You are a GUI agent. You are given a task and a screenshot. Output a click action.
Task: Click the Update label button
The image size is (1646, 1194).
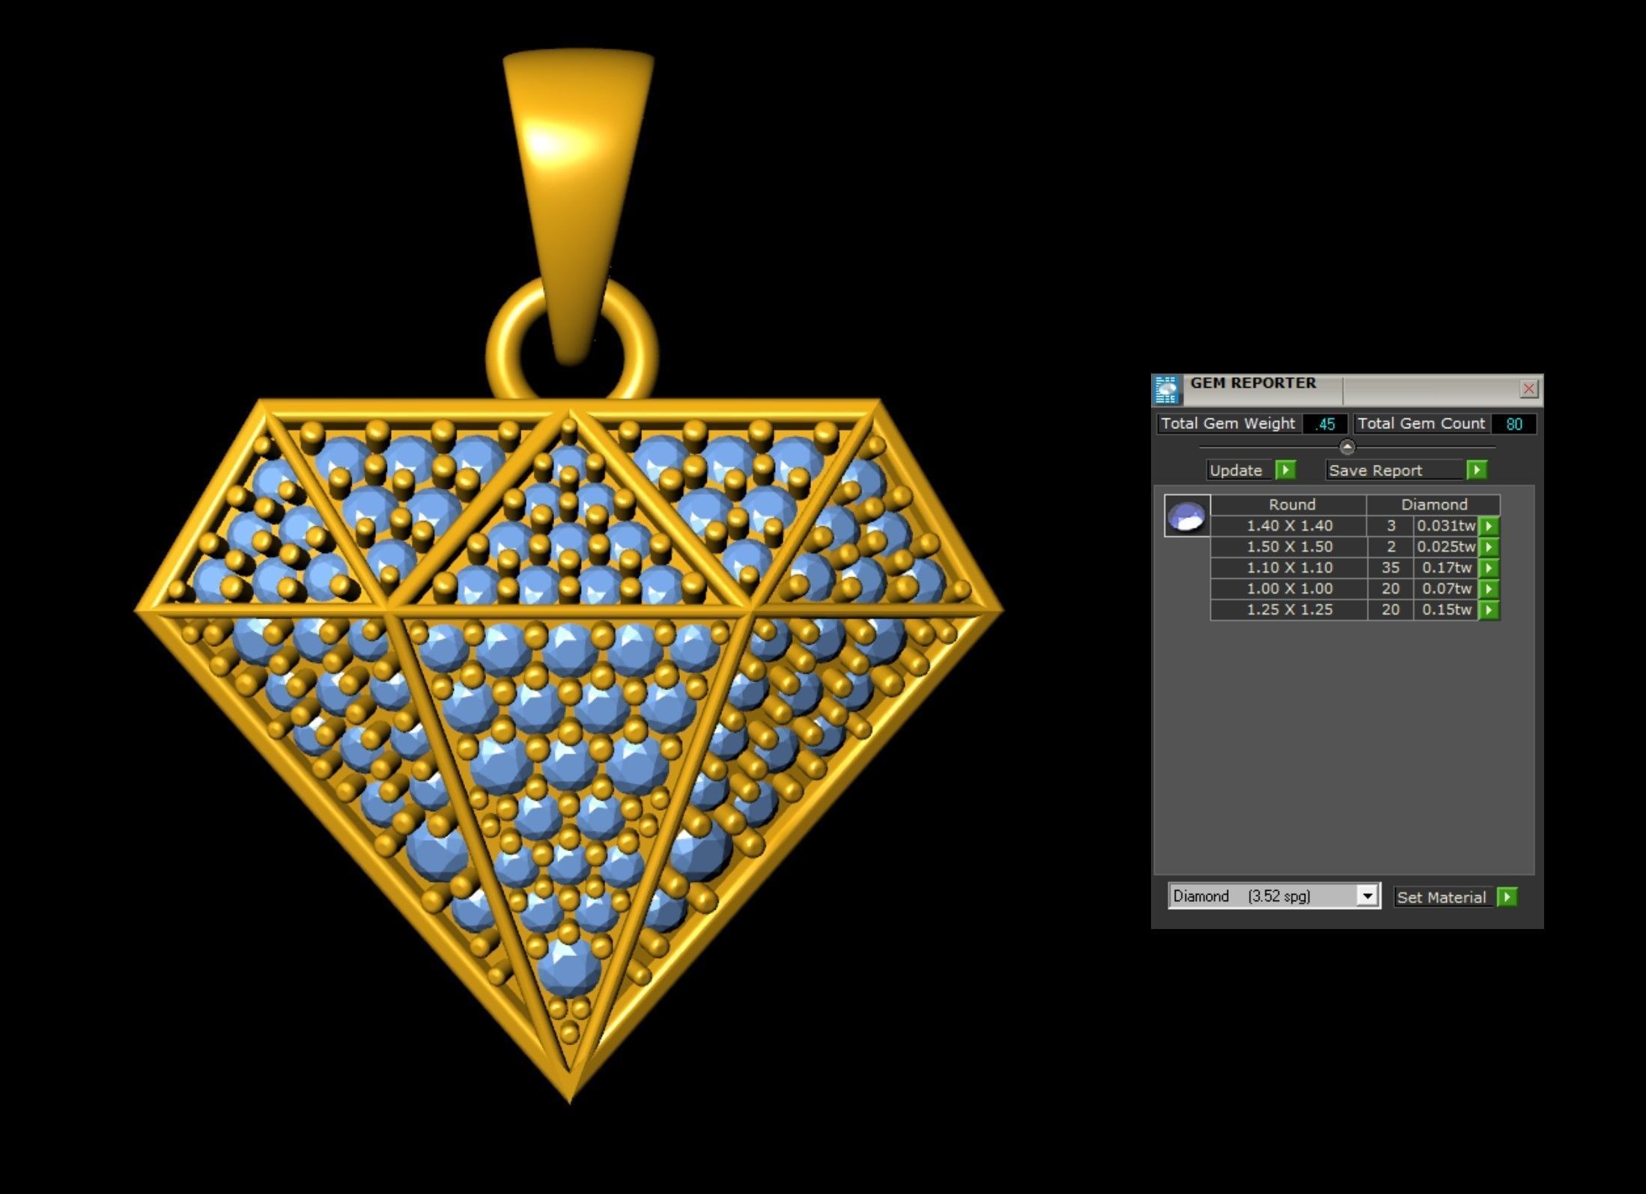(x=1239, y=470)
